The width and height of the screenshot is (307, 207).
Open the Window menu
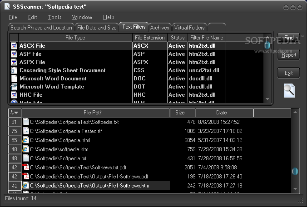(82, 17)
